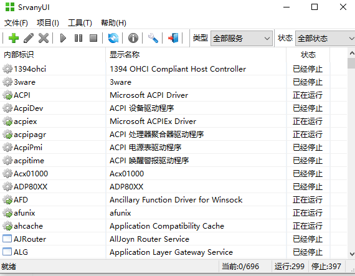The height and width of the screenshot is (276, 355).
Task: Select the AJRouter service row
Action: pyautogui.click(x=173, y=239)
